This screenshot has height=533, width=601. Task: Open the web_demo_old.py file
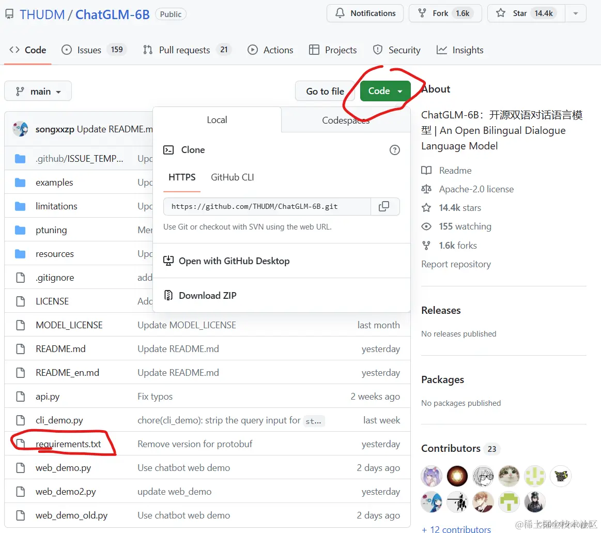(72, 515)
